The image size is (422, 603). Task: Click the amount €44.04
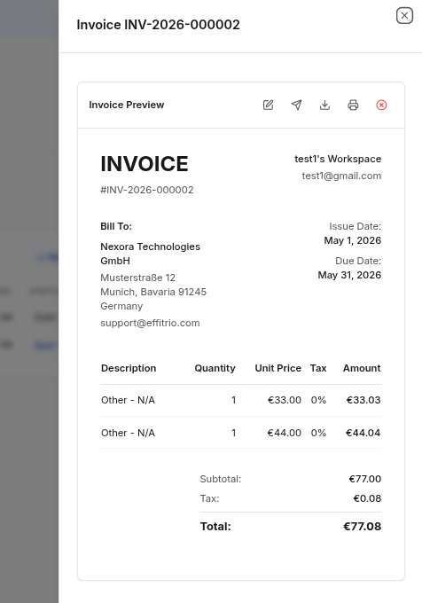click(x=363, y=433)
